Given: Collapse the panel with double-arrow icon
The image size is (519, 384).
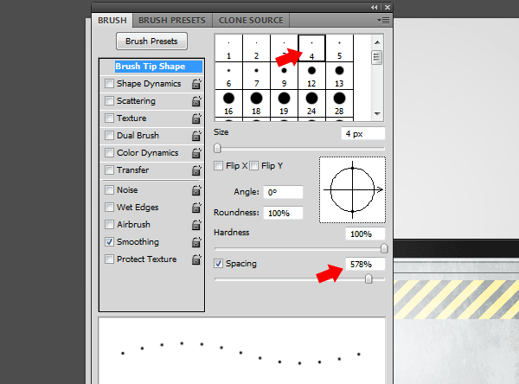Looking at the screenshot, I should 375,7.
